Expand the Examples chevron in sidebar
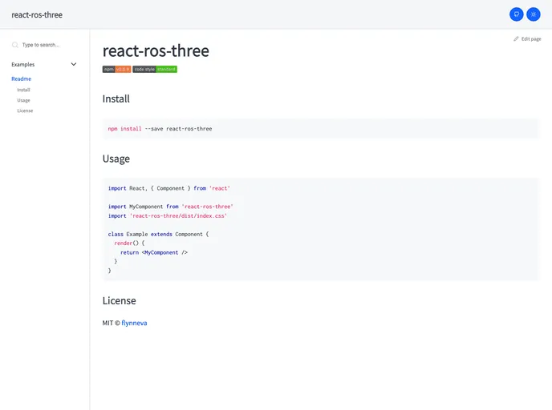This screenshot has height=410, width=552. click(x=74, y=64)
